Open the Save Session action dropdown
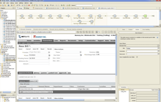The width and height of the screenshot is (161, 102). (x=139, y=33)
